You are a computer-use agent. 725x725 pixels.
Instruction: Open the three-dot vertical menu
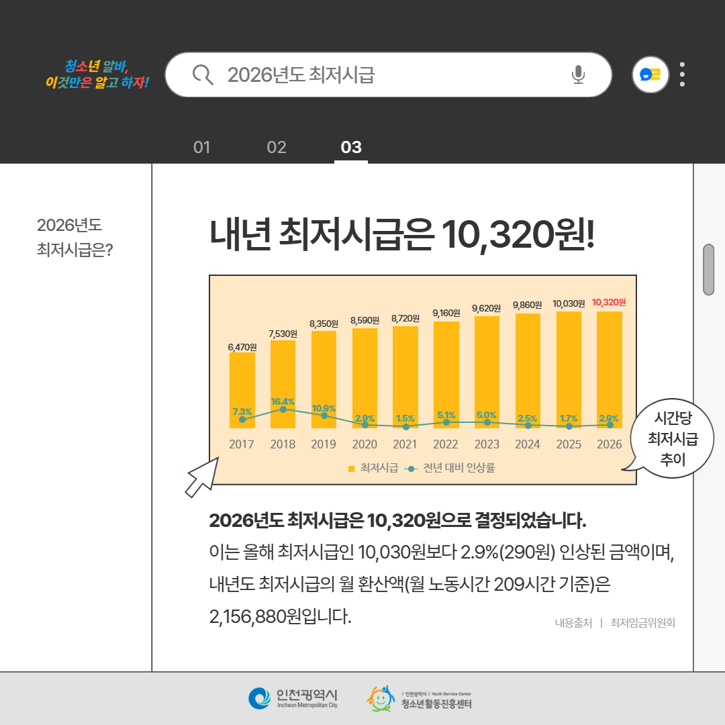click(x=682, y=75)
